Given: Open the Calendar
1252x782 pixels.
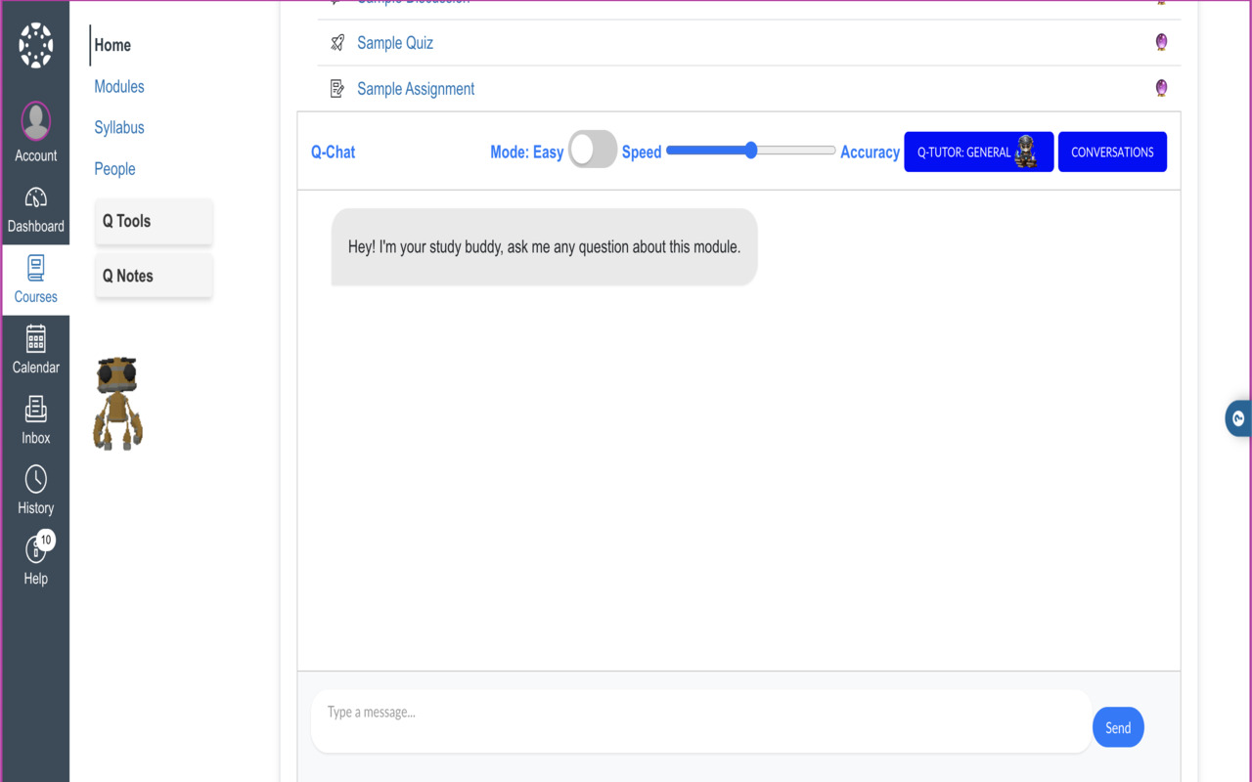Looking at the screenshot, I should coord(36,351).
